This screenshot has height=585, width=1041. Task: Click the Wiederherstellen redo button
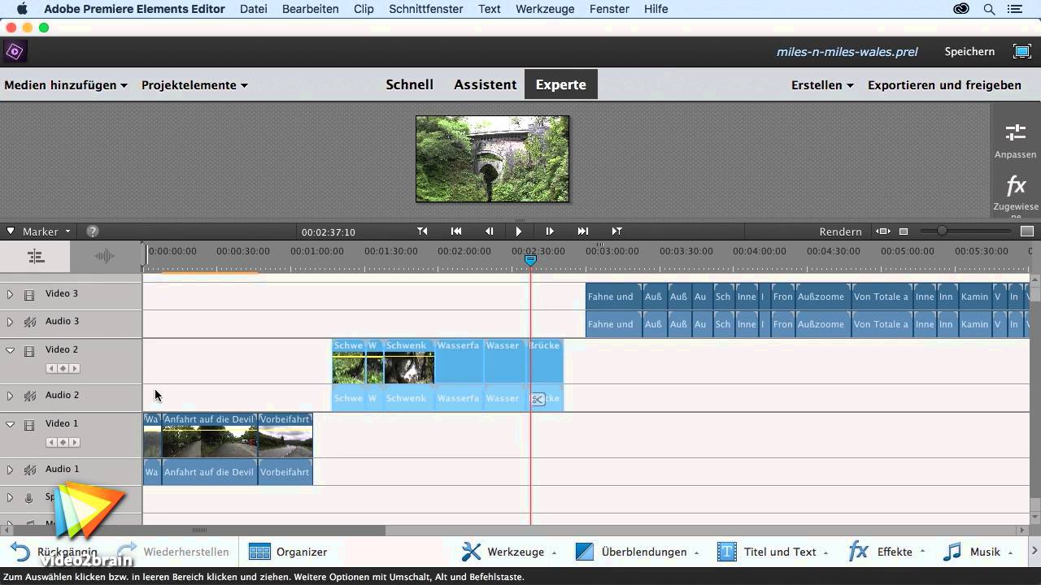[173, 552]
